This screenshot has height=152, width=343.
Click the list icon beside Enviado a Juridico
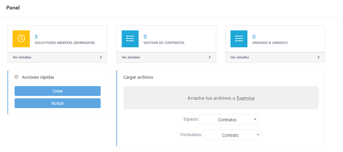point(239,39)
